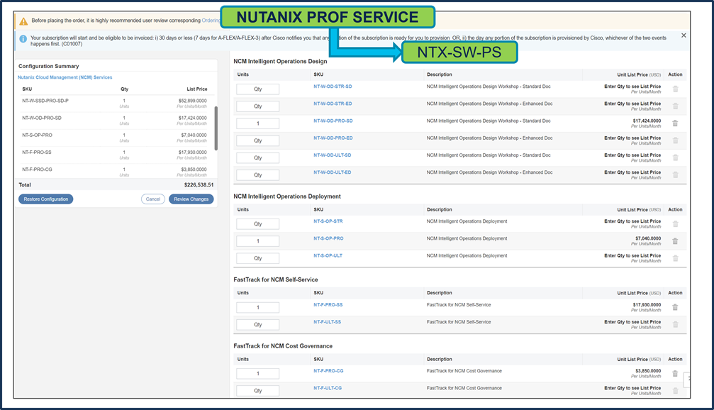The width and height of the screenshot is (714, 410).
Task: Open the NT-F-PRO-SS SKU link
Action: pos(328,305)
